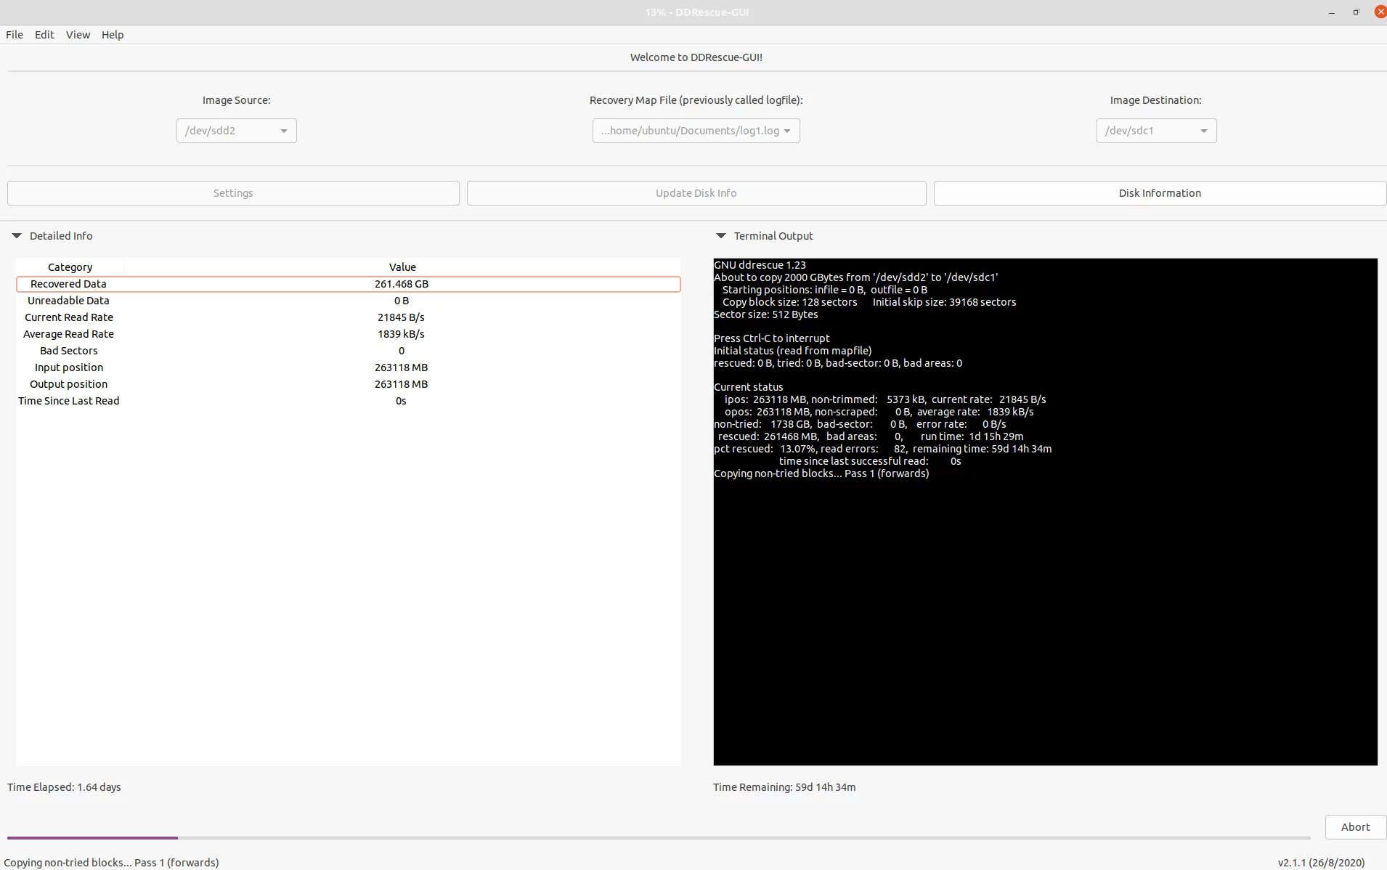
Task: Open the Recovery Map File dropdown
Action: [x=696, y=131]
